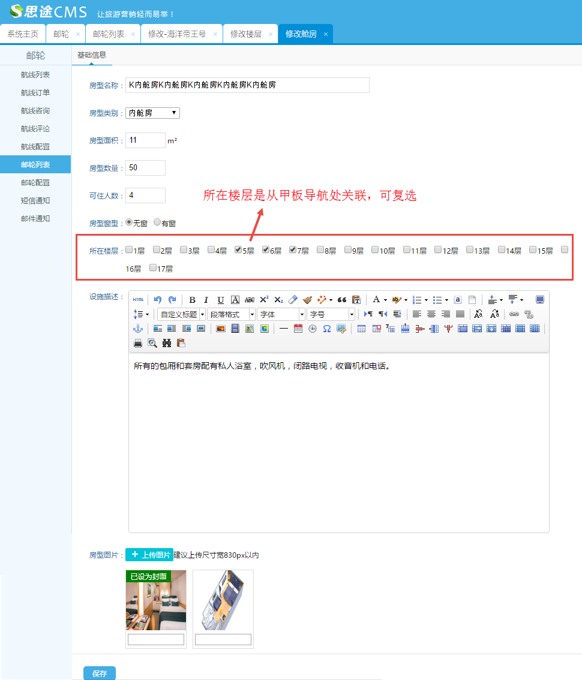Viewport: 582px width, 680px height.
Task: Click the 上传图片 upload button
Action: (x=149, y=555)
